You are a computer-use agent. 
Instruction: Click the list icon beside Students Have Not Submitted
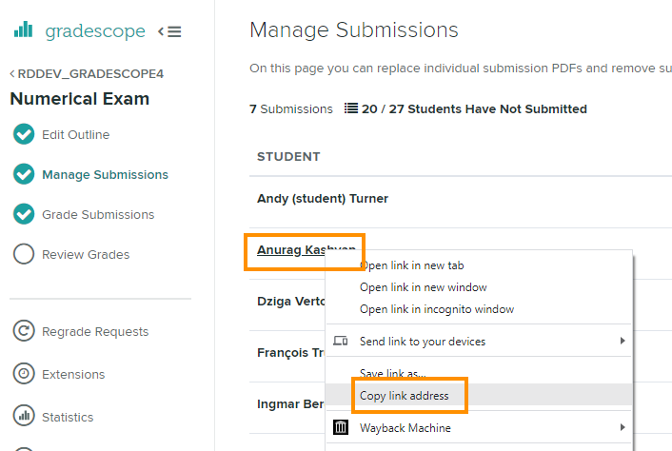(350, 108)
